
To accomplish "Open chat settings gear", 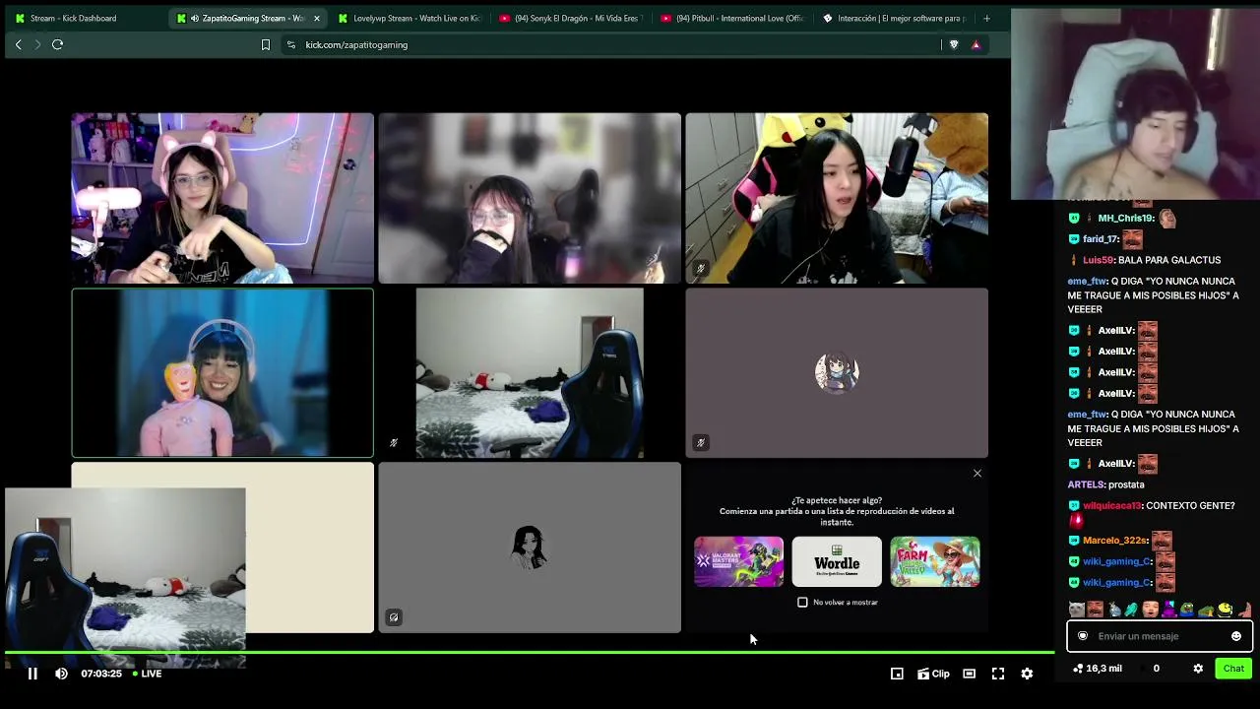I will coord(1198,669).
